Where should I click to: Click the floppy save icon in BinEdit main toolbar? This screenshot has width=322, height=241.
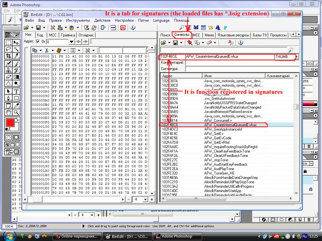pos(38,28)
